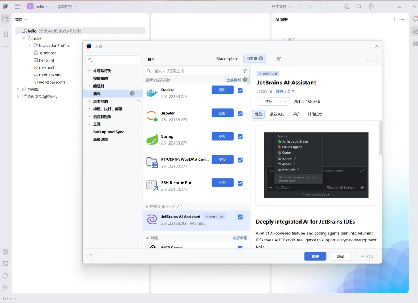Toggle the FTP/SFTP/WebDAV plugin checkbox
418x303 pixels.
click(x=240, y=160)
